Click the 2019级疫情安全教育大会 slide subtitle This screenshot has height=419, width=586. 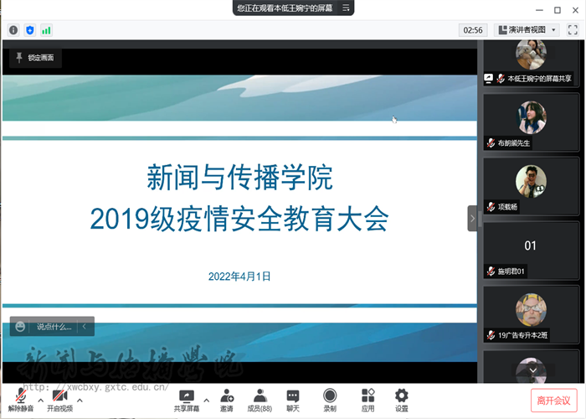[x=239, y=219]
